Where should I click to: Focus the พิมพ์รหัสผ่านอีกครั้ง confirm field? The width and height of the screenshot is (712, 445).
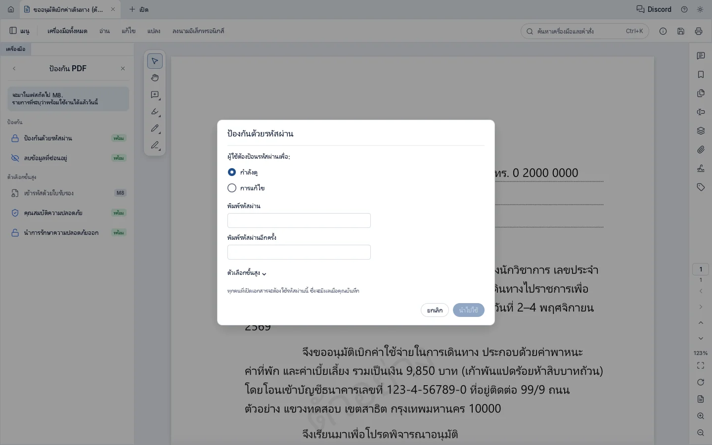click(x=299, y=252)
